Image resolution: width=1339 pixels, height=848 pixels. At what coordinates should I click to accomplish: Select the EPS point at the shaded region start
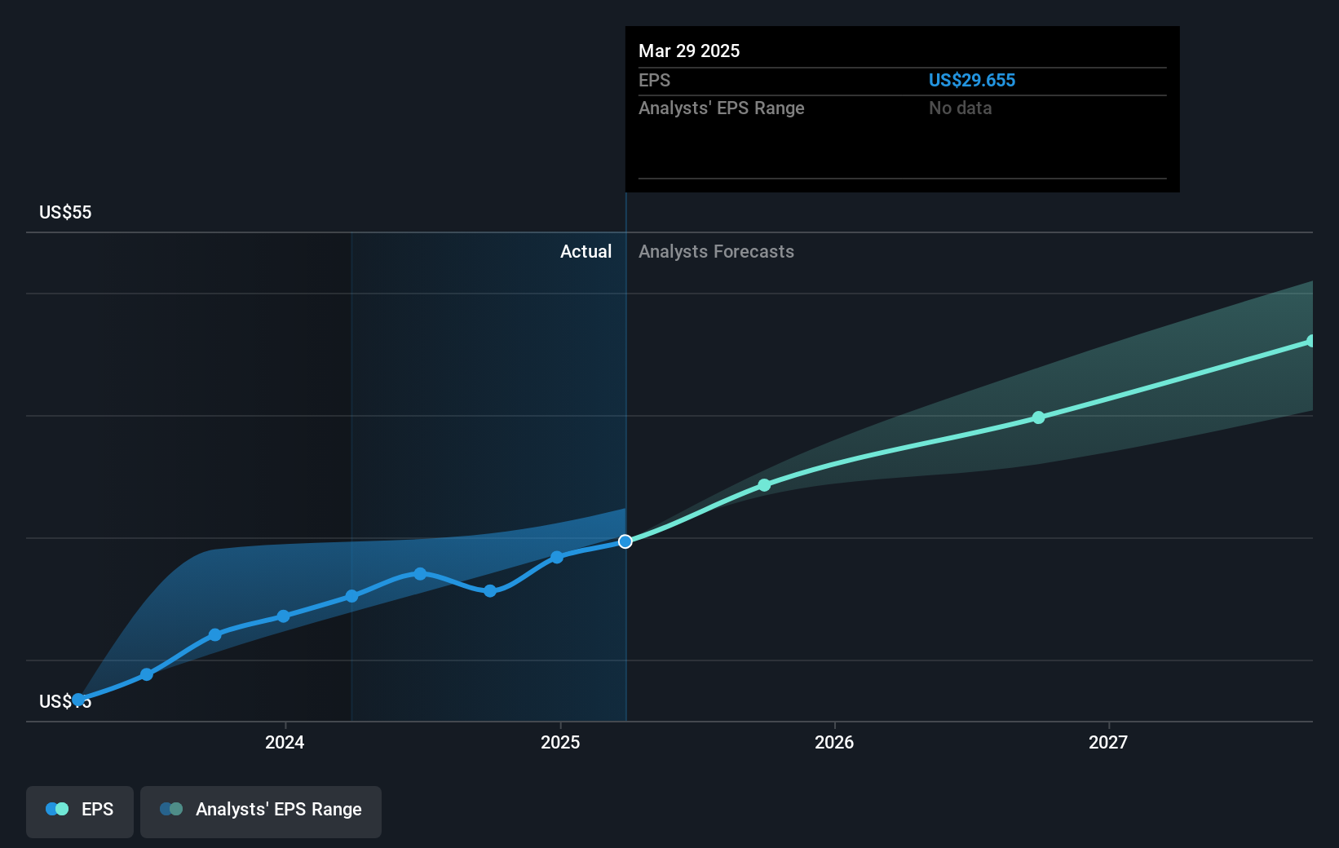click(x=351, y=596)
